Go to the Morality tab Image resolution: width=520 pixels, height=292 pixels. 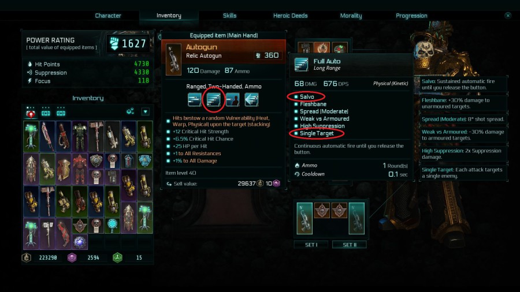(351, 16)
